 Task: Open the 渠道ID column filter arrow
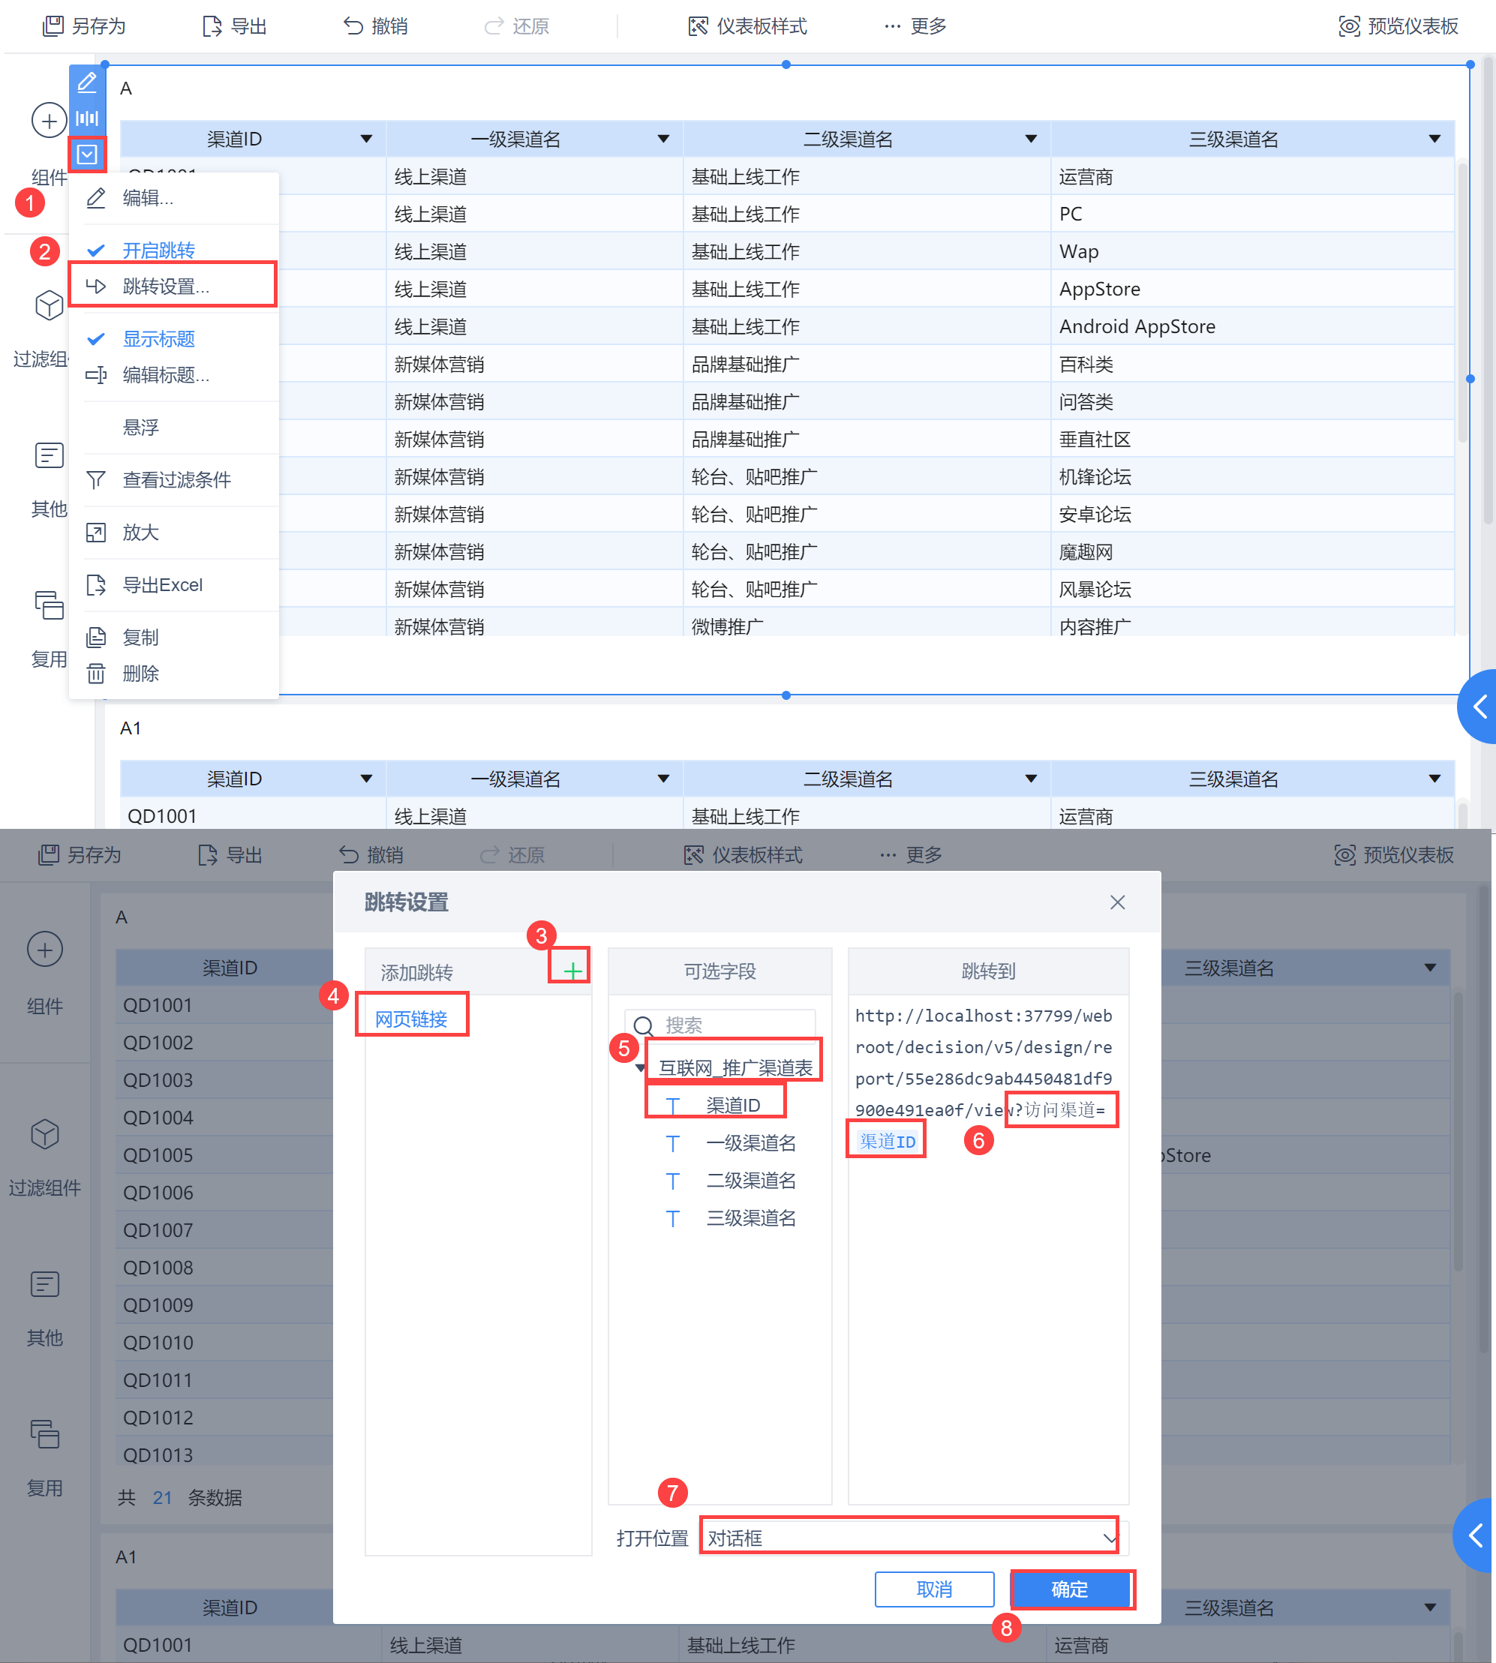pos(367,139)
